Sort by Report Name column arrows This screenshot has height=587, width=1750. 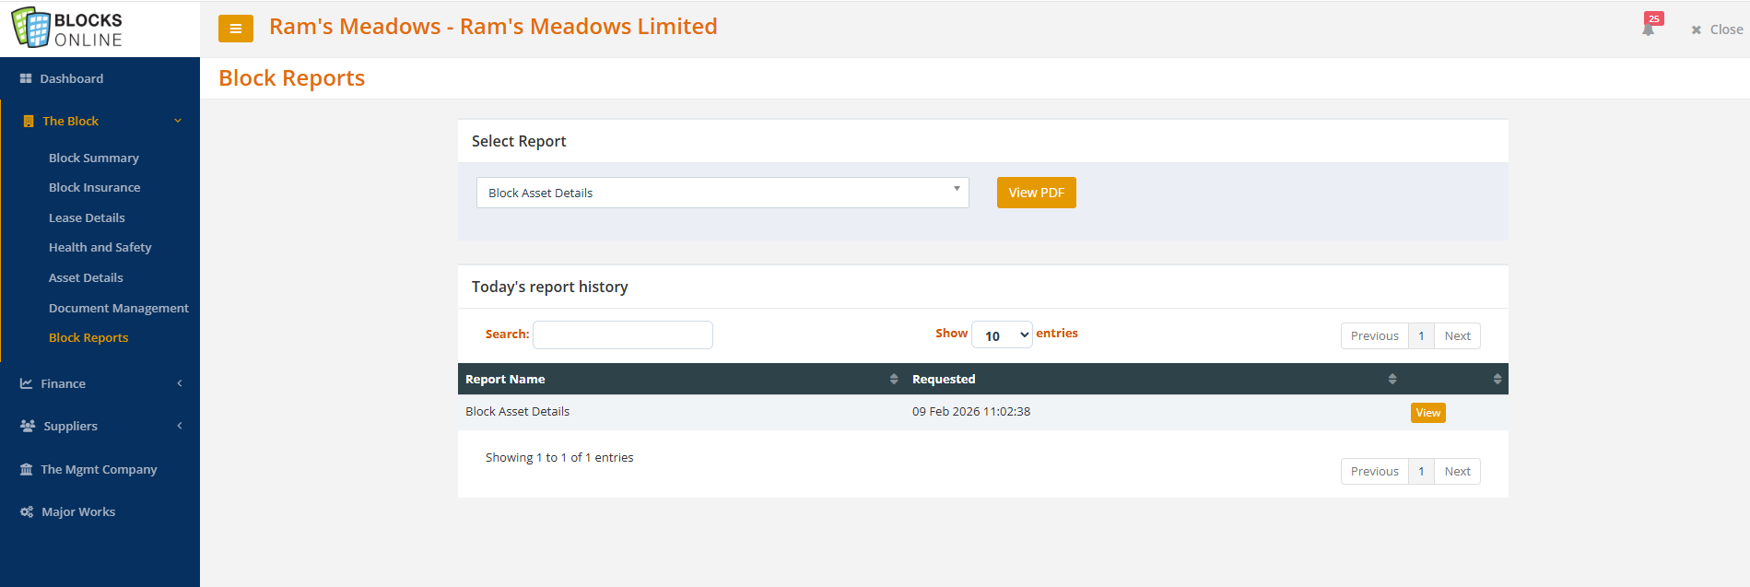coord(893,379)
